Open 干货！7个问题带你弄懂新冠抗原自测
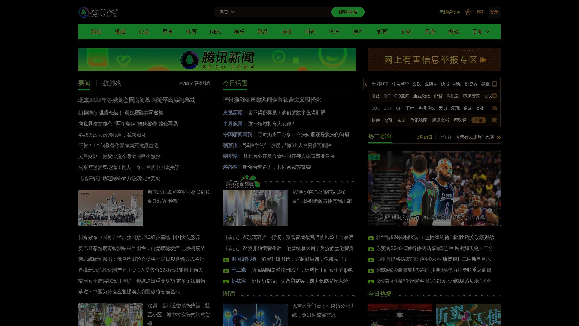Screen dimensions: 579x326 click(x=118, y=145)
